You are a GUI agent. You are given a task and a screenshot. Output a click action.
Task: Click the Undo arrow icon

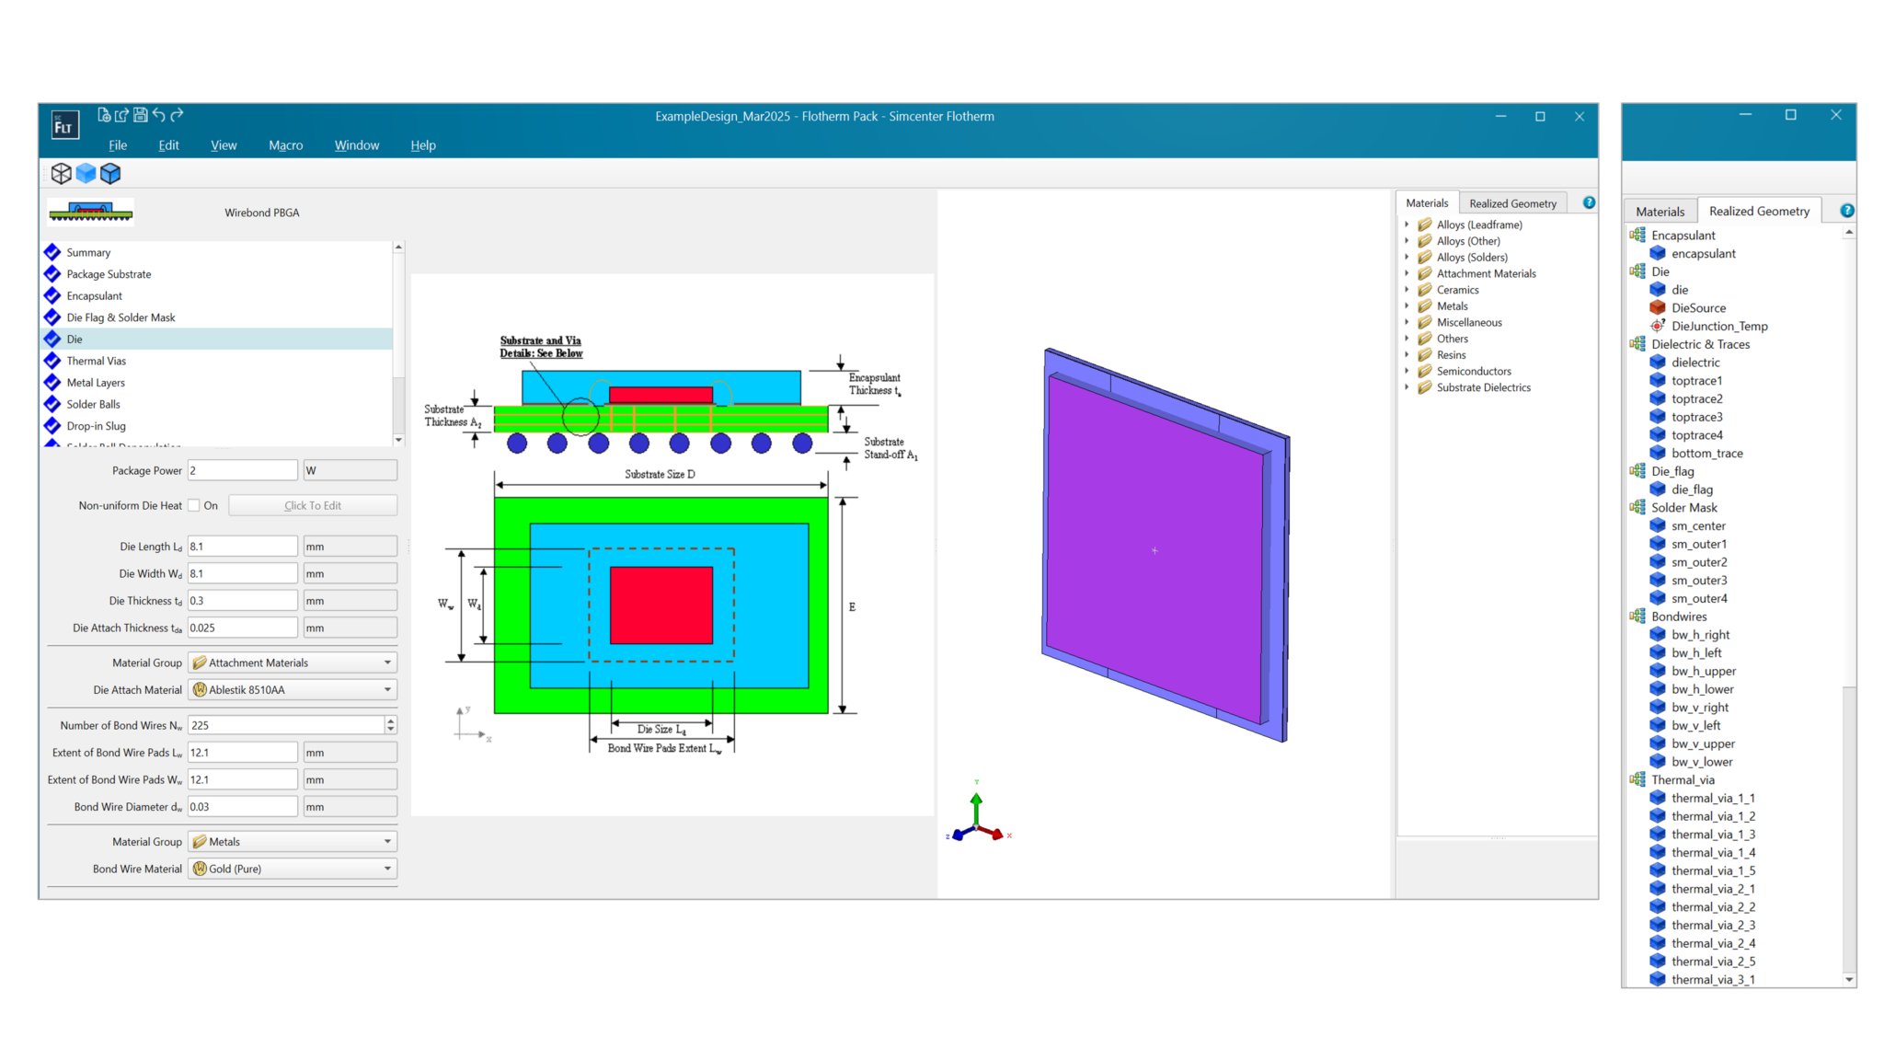coord(158,115)
